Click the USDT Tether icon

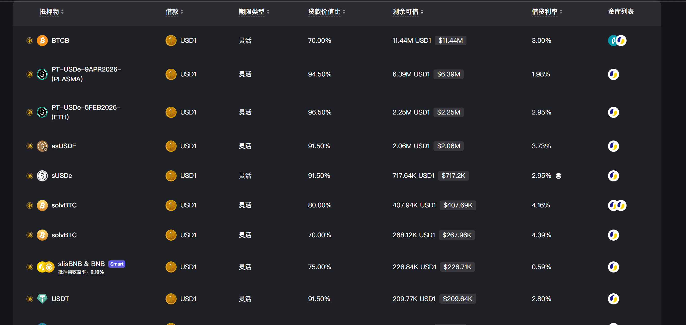coord(42,299)
